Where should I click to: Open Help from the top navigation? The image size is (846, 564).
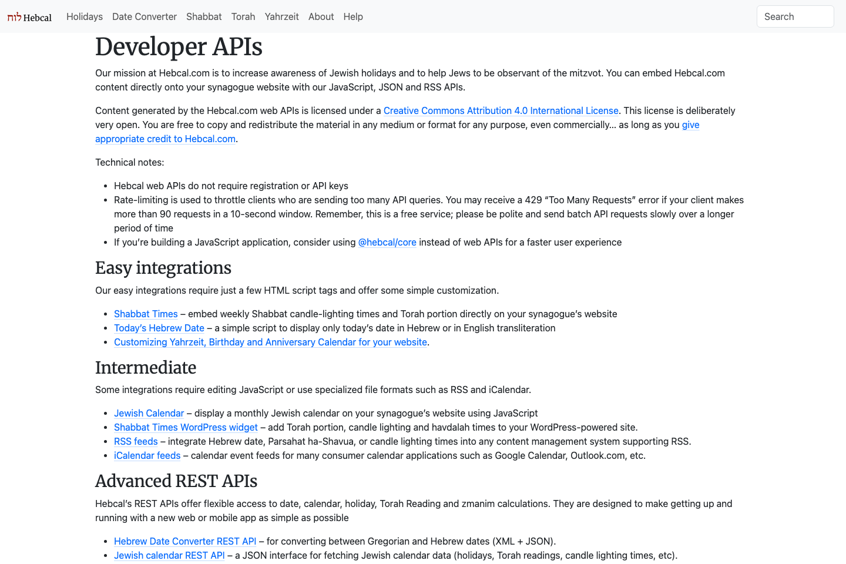click(353, 16)
